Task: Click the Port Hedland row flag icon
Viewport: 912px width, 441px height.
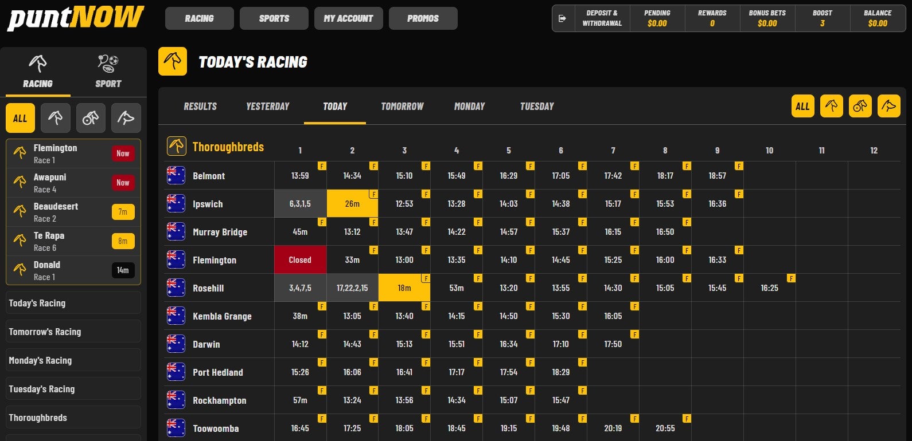Action: tap(176, 372)
